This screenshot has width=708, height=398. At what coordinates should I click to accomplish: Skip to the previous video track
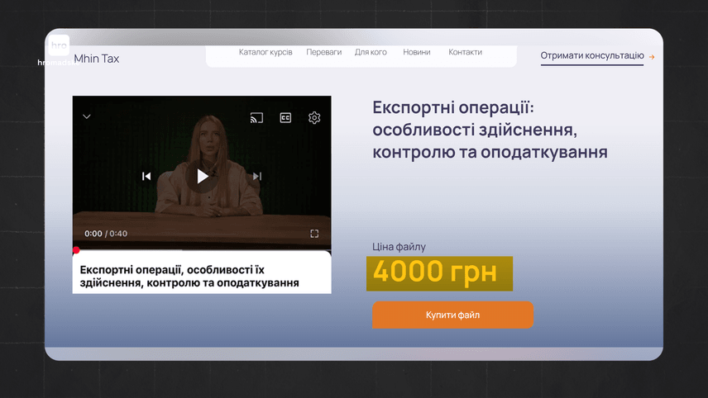tap(146, 176)
